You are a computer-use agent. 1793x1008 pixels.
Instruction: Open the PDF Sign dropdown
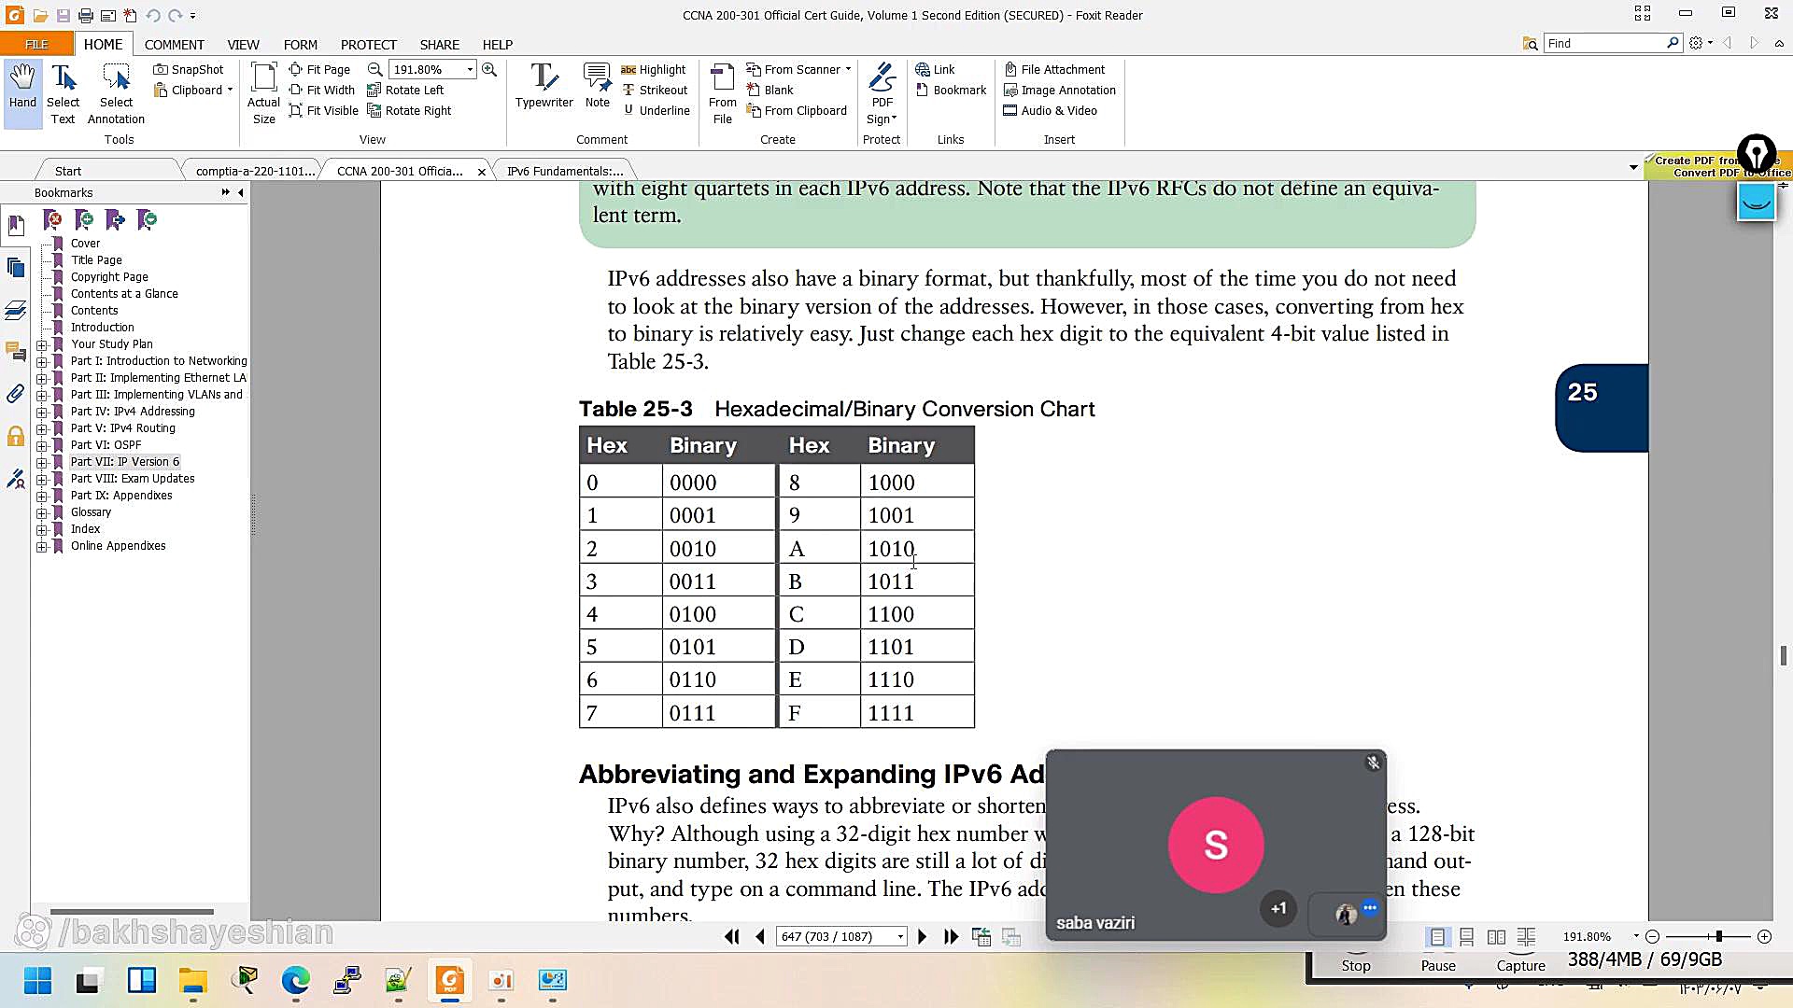[x=882, y=93]
